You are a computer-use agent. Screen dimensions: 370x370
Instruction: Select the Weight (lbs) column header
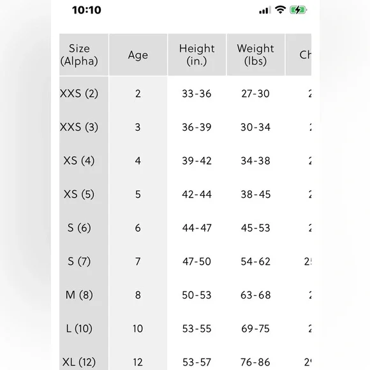[256, 55]
